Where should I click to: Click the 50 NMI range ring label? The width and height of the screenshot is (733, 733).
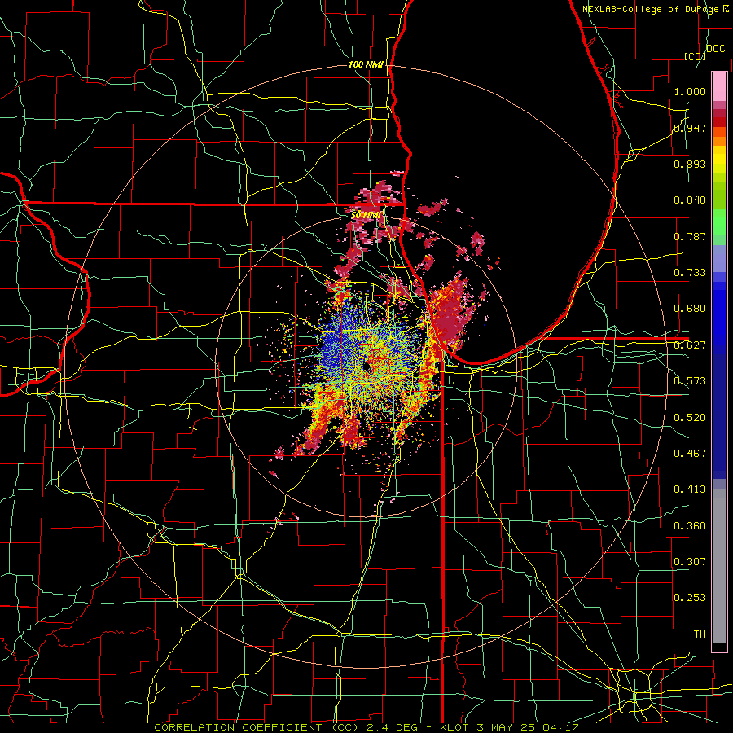[x=366, y=215]
